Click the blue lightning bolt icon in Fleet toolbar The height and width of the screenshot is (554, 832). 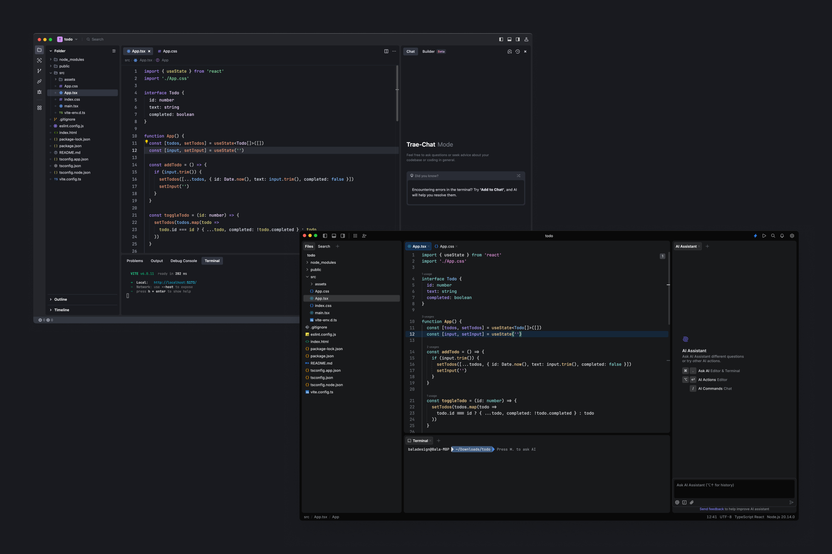755,236
